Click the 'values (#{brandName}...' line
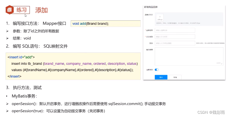The height and width of the screenshot is (117, 229). point(72,70)
